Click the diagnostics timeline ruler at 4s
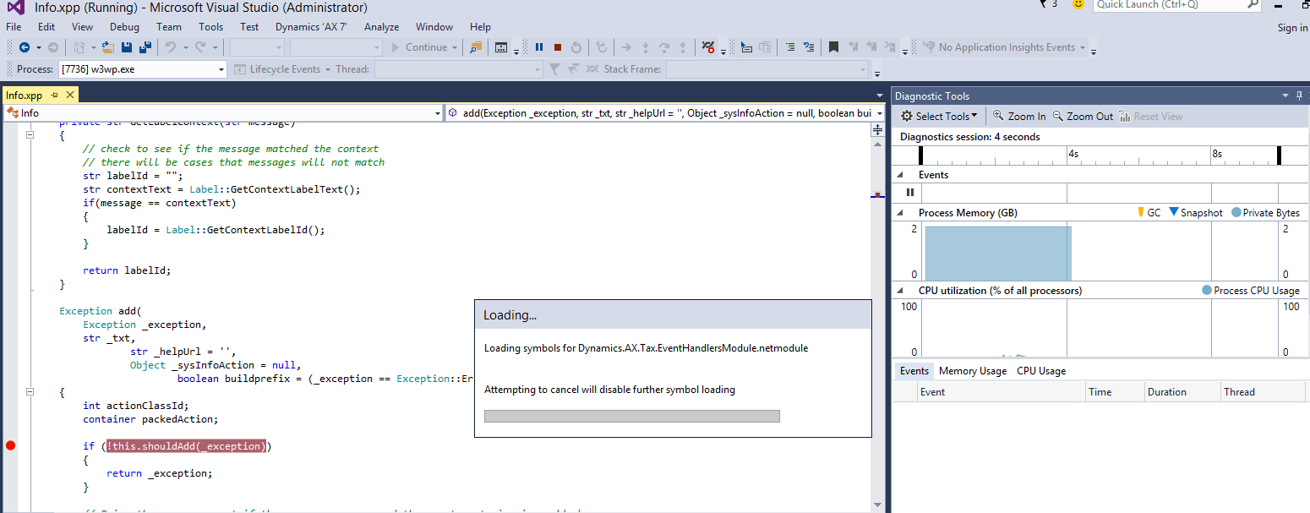The image size is (1310, 513). (x=1068, y=155)
